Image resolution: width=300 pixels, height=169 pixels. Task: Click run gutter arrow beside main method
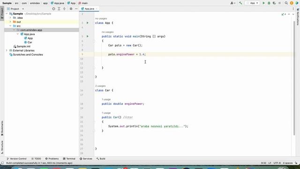[x=88, y=36]
